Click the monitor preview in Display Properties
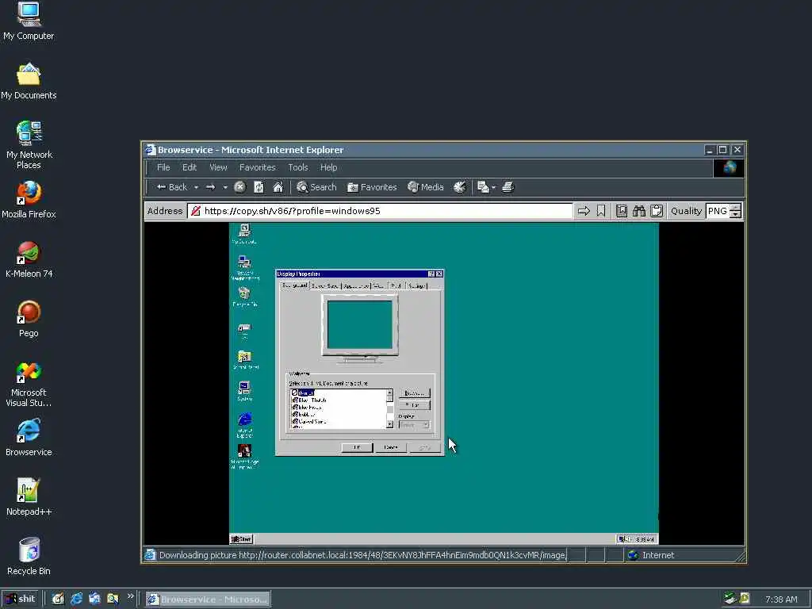 click(360, 325)
